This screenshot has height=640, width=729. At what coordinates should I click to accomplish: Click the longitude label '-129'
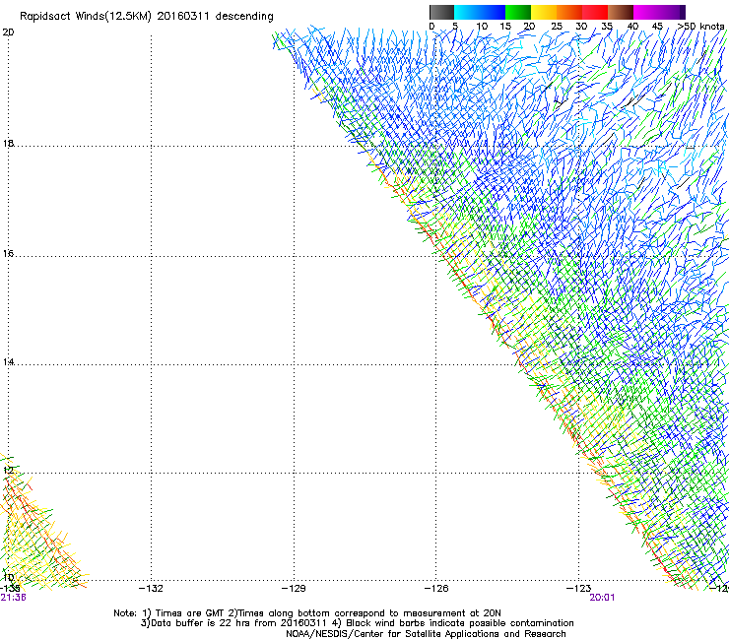(294, 589)
